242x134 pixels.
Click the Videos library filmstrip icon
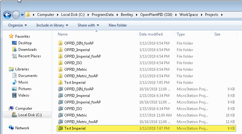14,95
